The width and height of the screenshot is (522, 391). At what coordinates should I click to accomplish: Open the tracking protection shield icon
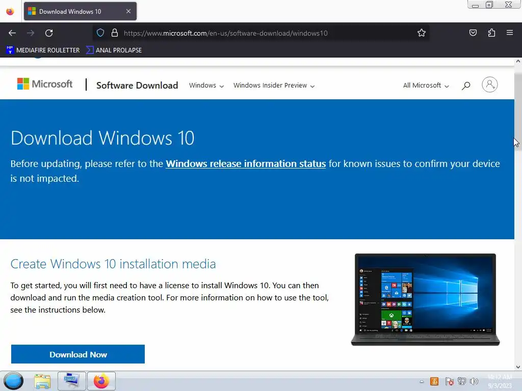(100, 33)
